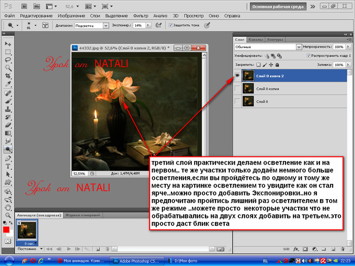
Task: Switch to the Каналы tab
Action: pos(256,40)
